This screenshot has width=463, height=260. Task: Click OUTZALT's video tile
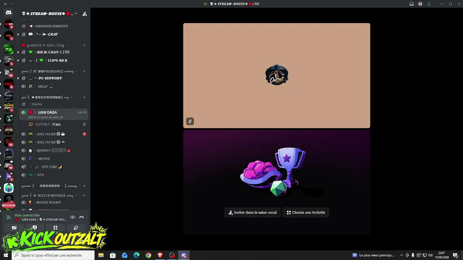277,75
